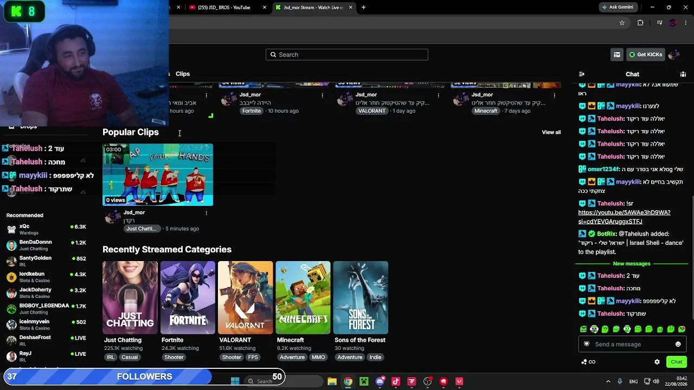
Task: Open iceinmyvein recommended channel
Action: tap(46, 324)
